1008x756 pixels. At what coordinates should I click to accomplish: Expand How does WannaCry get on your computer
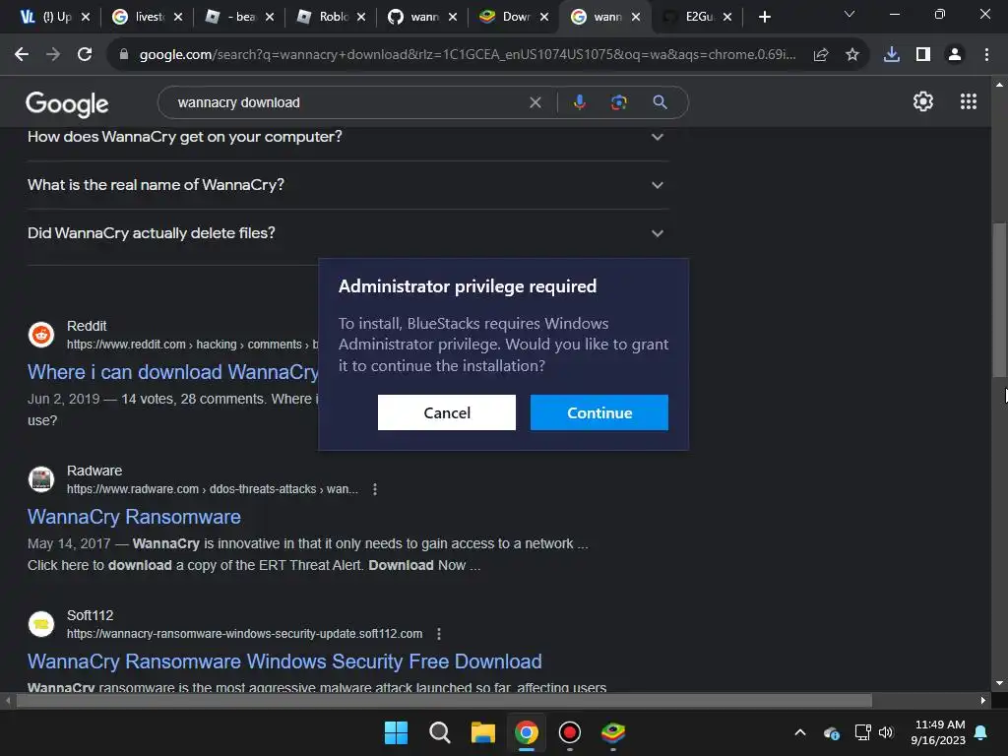click(x=347, y=137)
